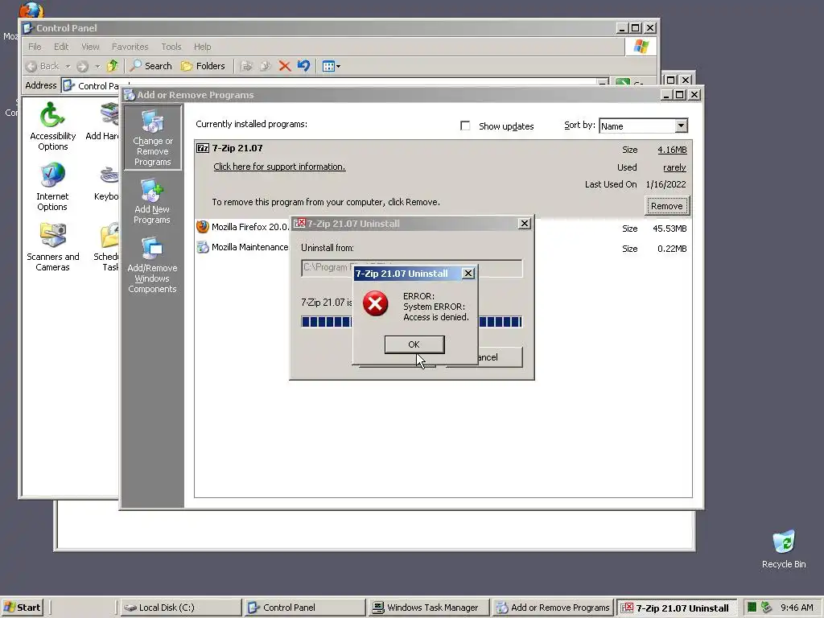Click the Back toolbar button
824x618 pixels.
[x=43, y=66]
